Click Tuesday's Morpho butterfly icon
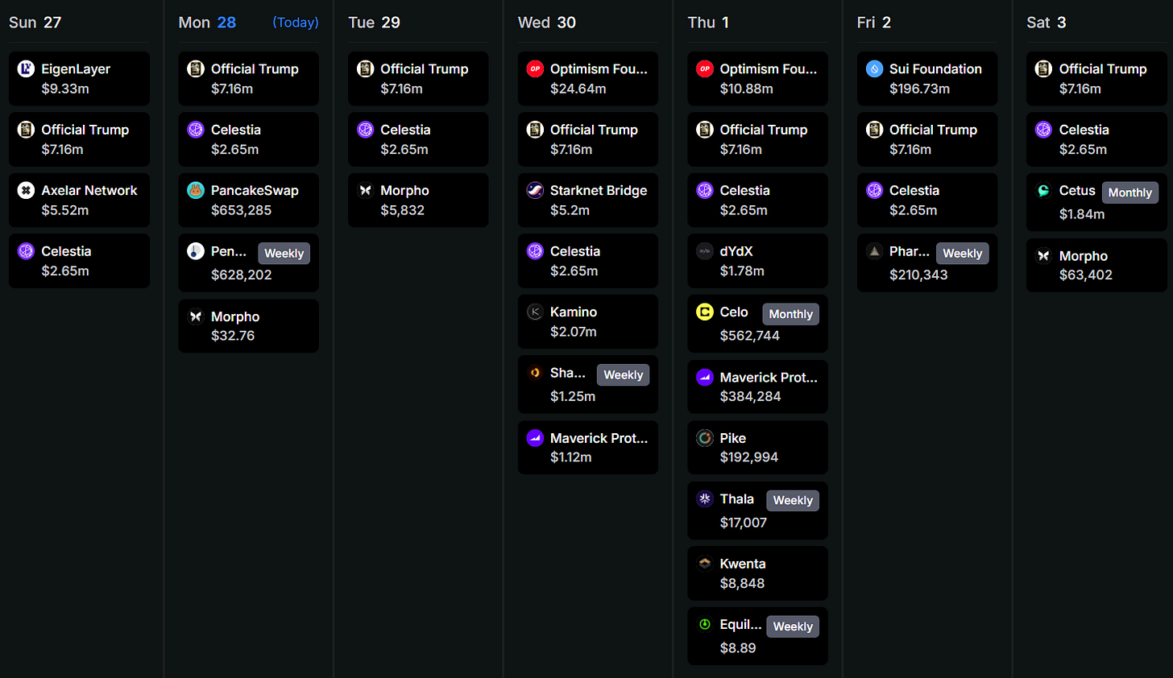1173x678 pixels. 365,190
